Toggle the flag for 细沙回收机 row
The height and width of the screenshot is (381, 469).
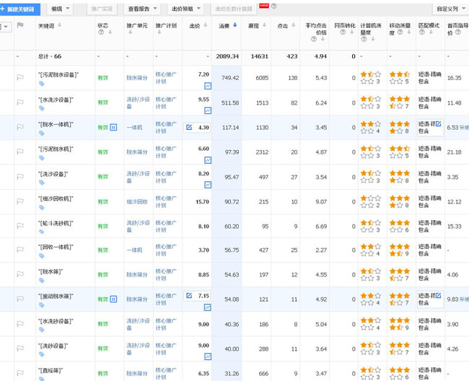[x=20, y=201]
